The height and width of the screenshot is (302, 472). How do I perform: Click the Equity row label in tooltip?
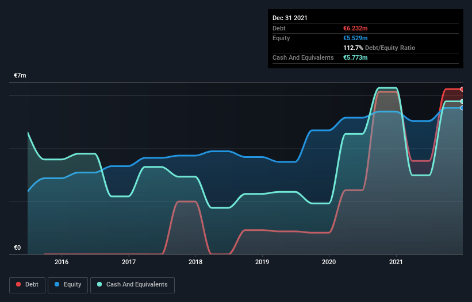point(281,38)
